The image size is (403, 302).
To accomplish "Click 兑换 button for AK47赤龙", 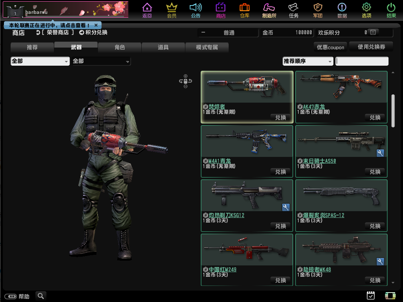I will point(375,118).
